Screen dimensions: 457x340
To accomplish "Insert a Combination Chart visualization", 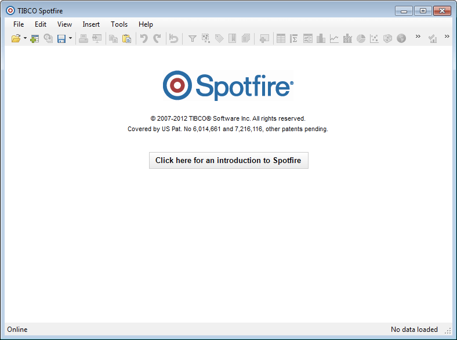I will (x=347, y=38).
